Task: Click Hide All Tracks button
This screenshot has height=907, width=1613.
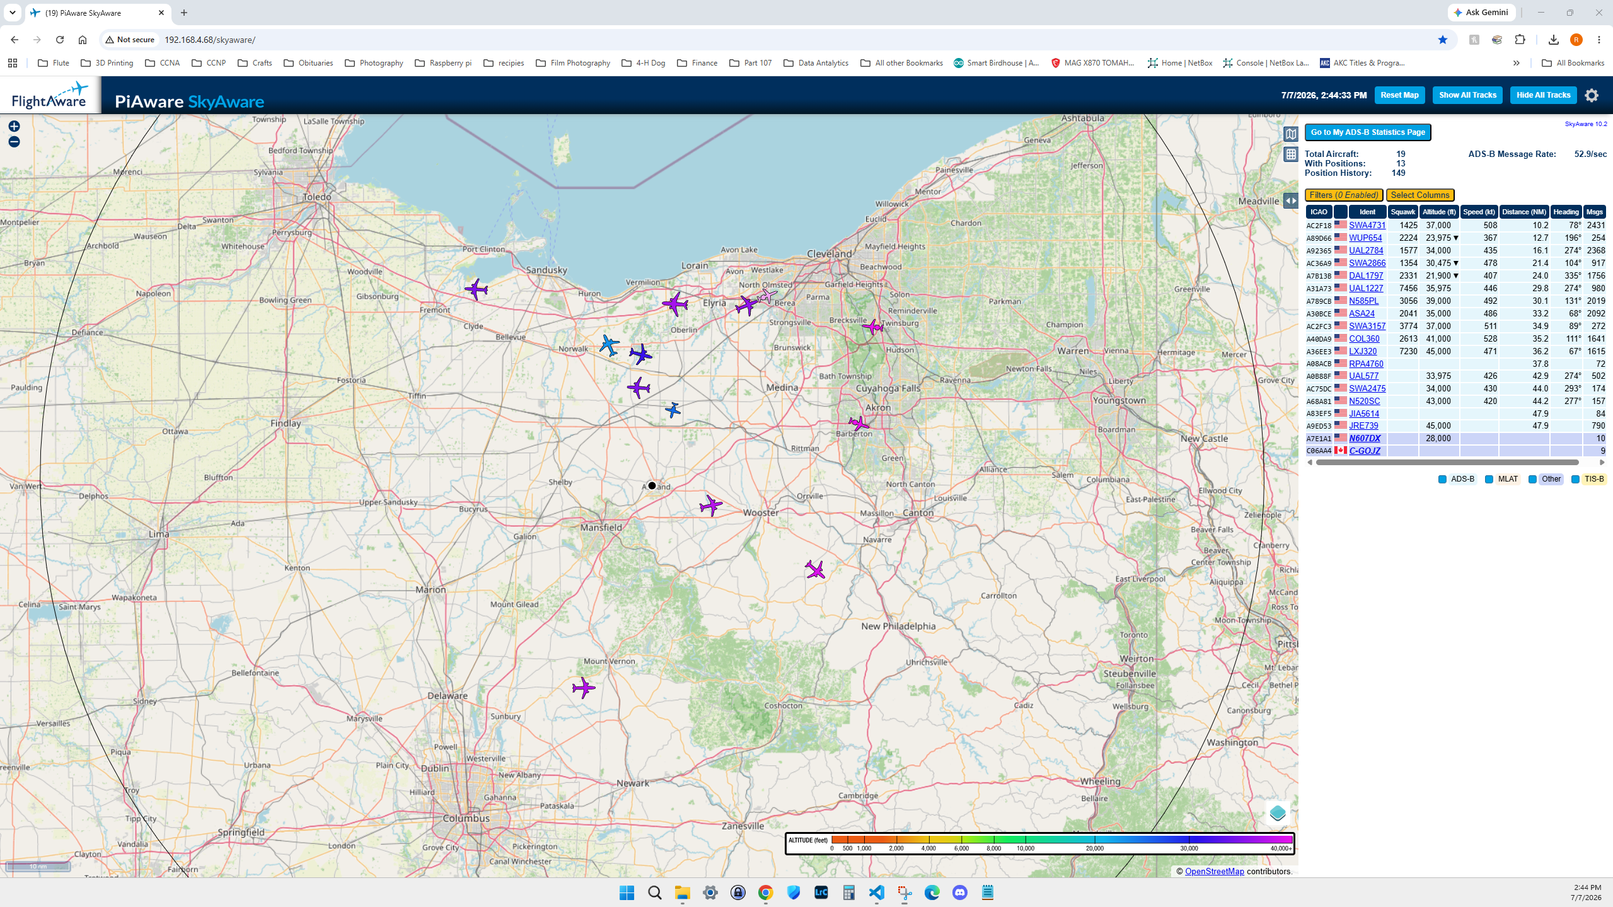Action: point(1543,95)
